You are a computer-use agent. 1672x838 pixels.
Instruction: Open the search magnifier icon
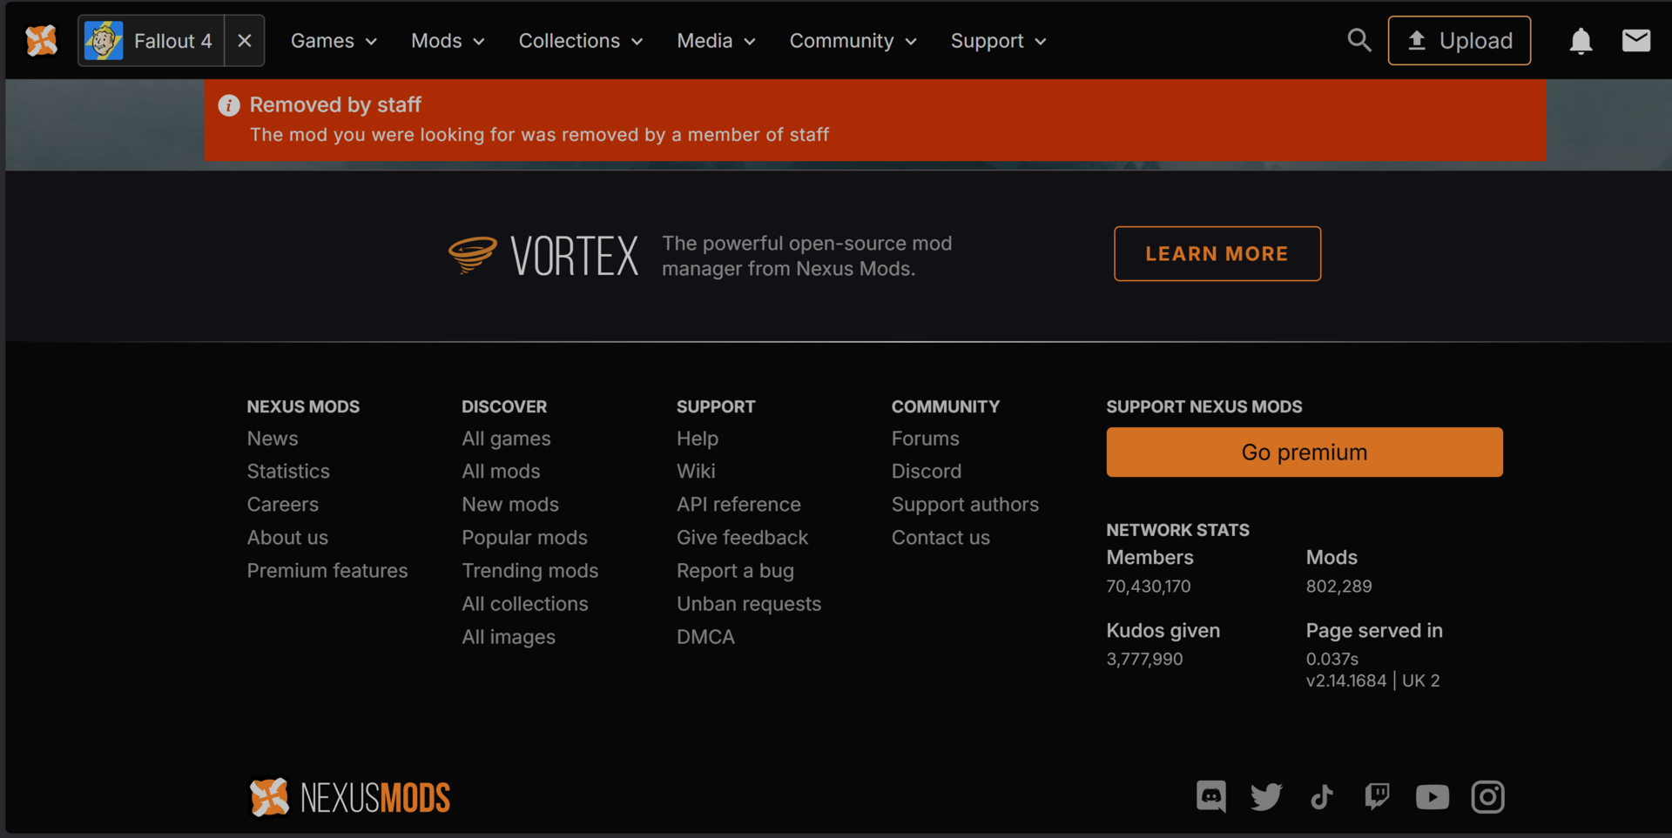click(1358, 40)
